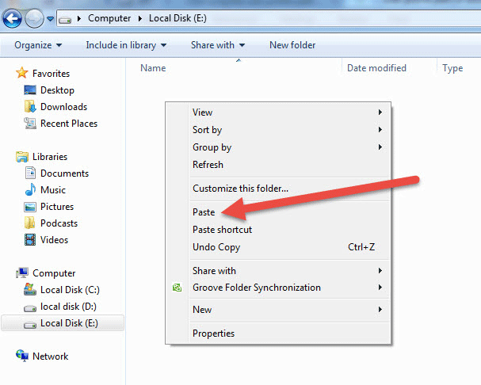Image resolution: width=481 pixels, height=385 pixels.
Task: Select Favorites in navigation pane
Action: [51, 74]
